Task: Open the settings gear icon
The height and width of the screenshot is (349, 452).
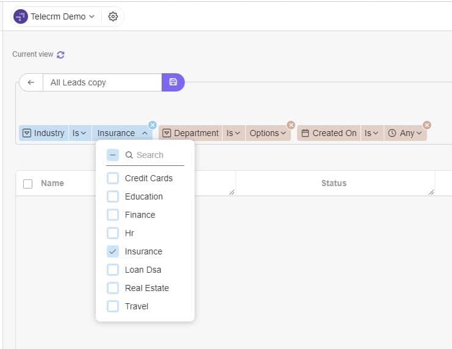Action: 113,16
